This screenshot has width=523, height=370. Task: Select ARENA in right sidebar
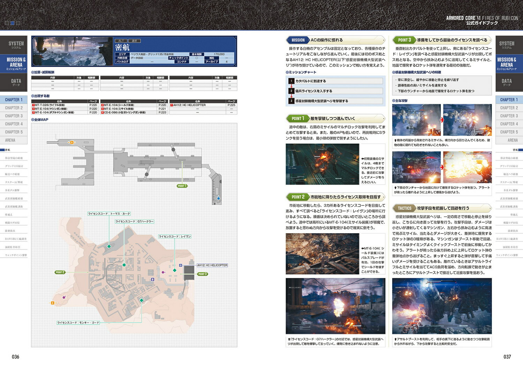pos(509,140)
